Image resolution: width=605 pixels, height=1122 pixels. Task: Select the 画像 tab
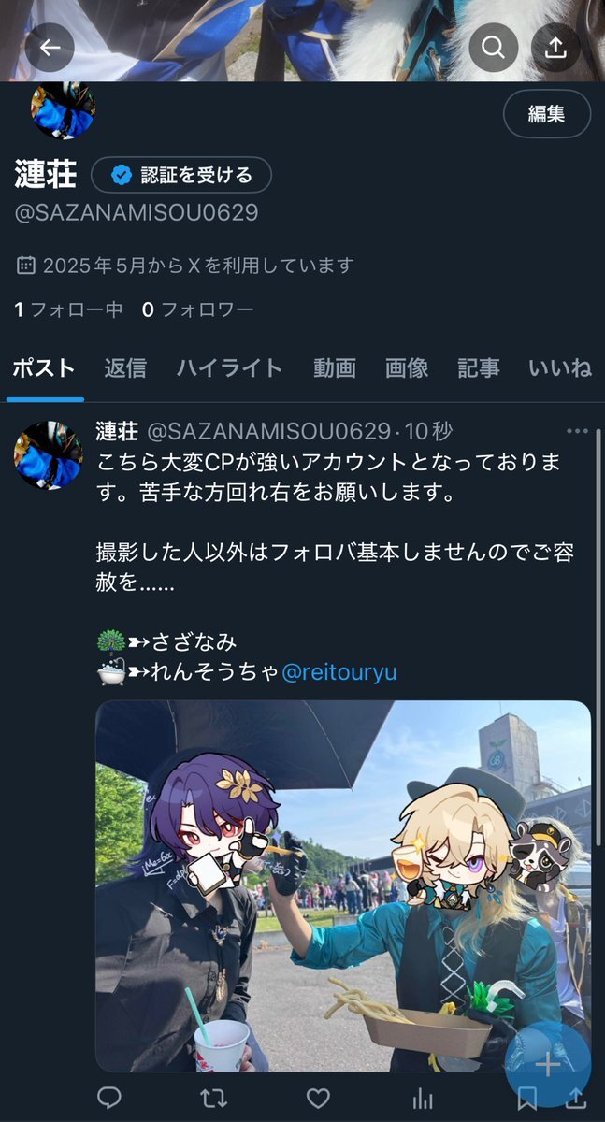pos(407,367)
